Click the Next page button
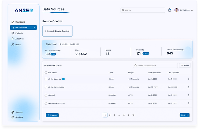This screenshot has height=130, width=199. click(185, 115)
